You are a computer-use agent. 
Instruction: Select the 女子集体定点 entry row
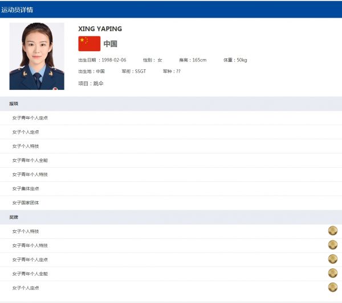171,189
